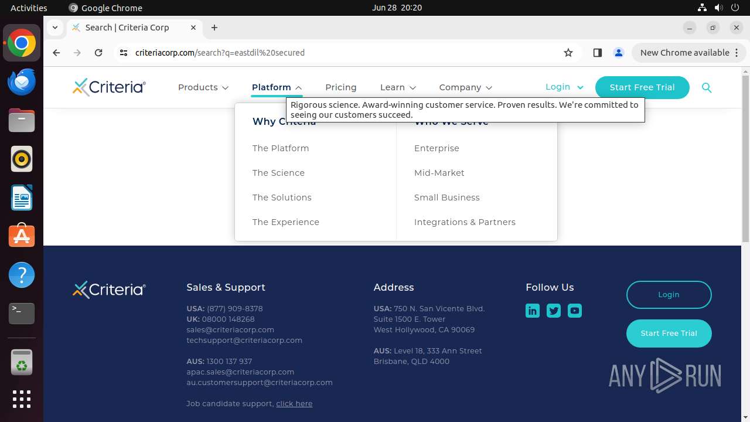
Task: Click footer Start Free Trial button
Action: (x=669, y=333)
